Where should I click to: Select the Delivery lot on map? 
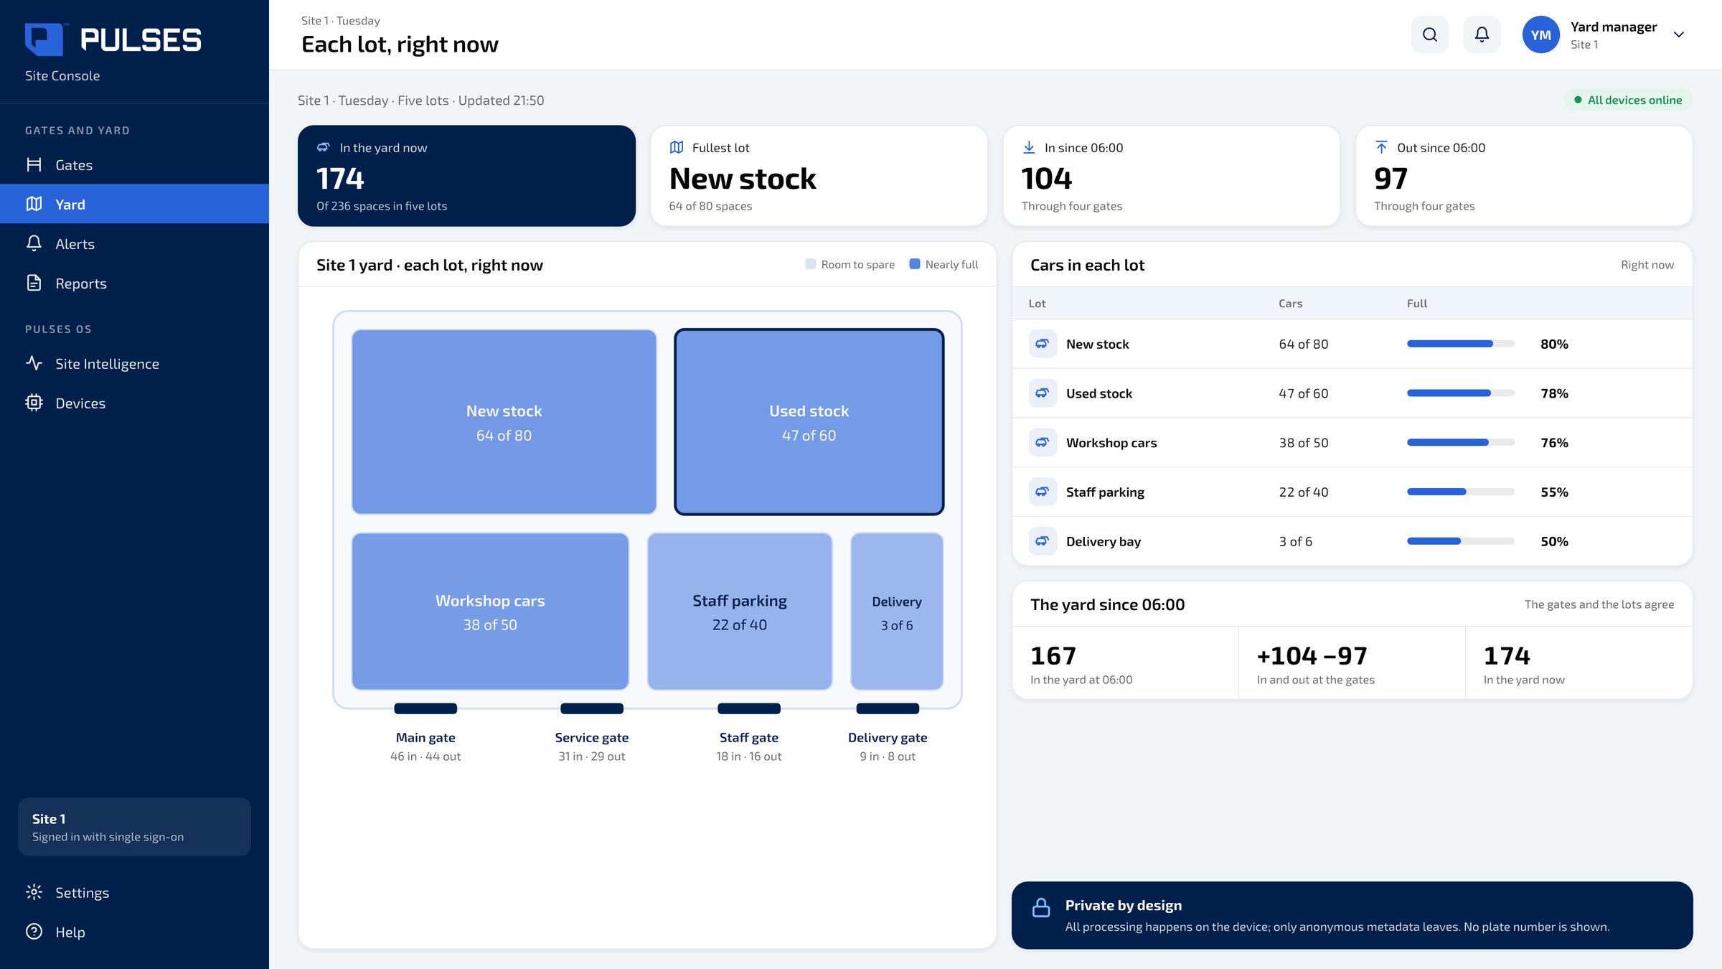coord(897,612)
